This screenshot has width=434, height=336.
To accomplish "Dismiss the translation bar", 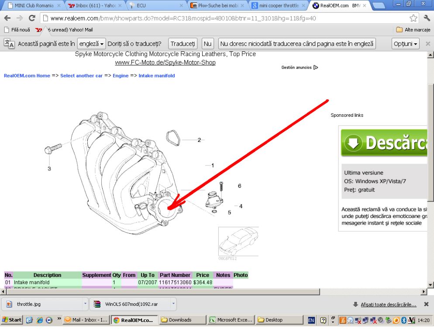I will (427, 44).
